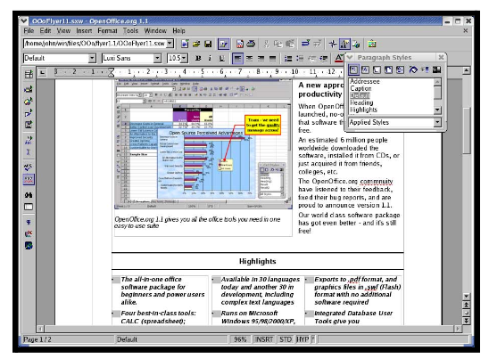The width and height of the screenshot is (489, 359).
Task: Toggle Bold formatting
Action: 198,58
